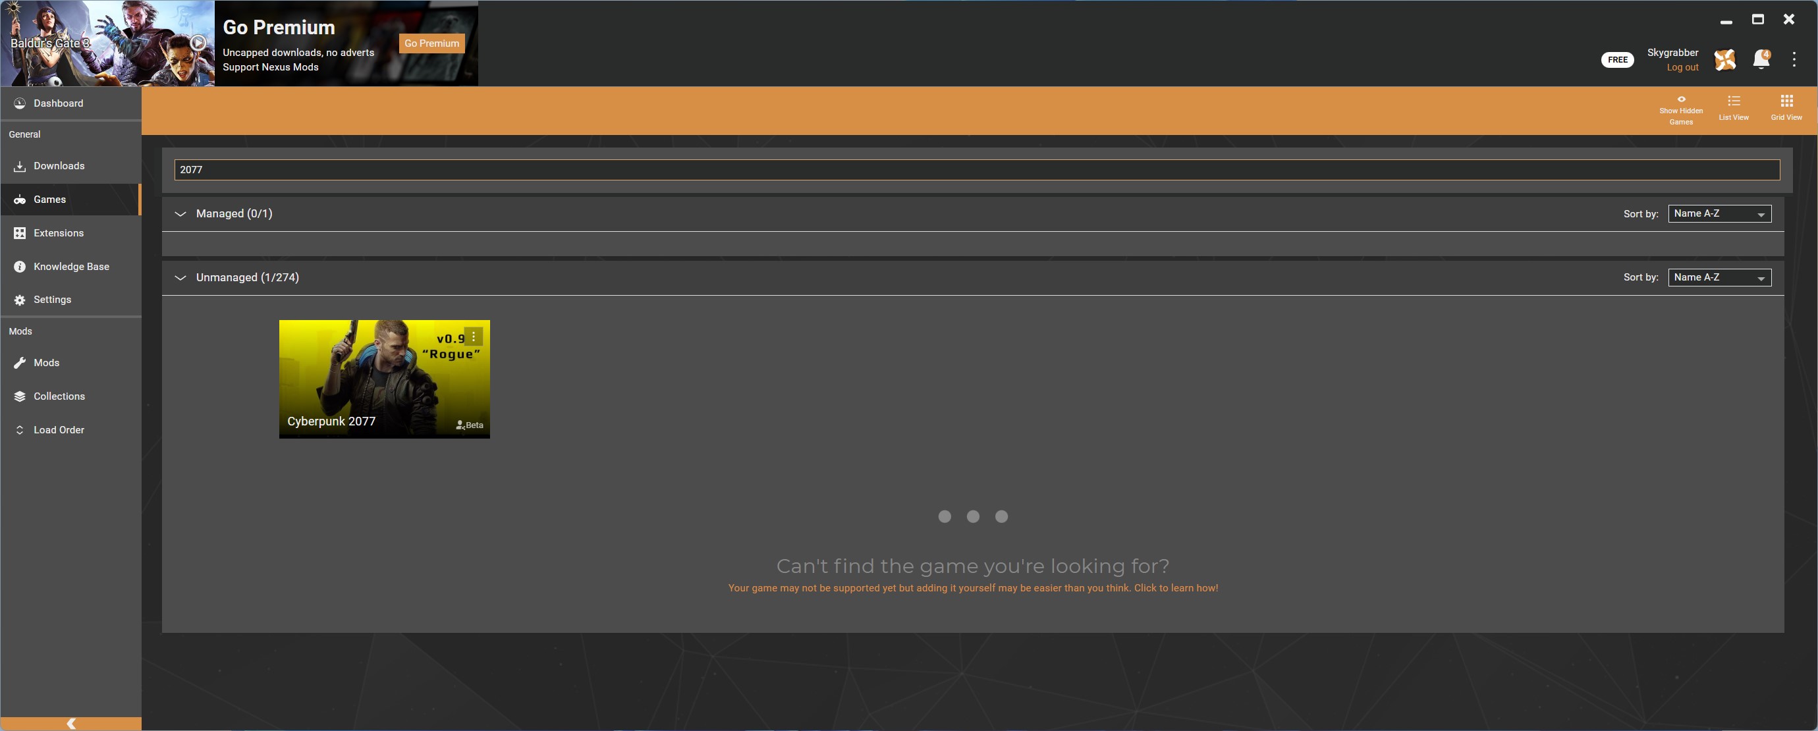Click the Games controller icon

[20, 200]
